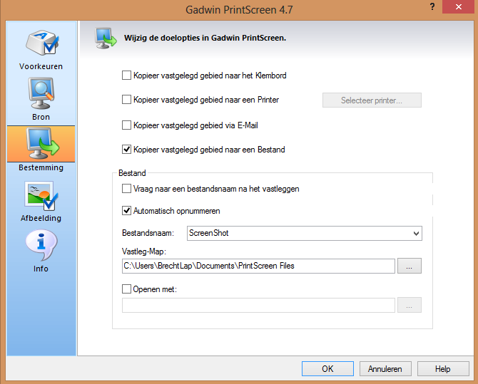Viewport: 478px width, 384px height.
Task: Toggle Vraag naar een bestandsnaam checkbox
Action: point(126,189)
